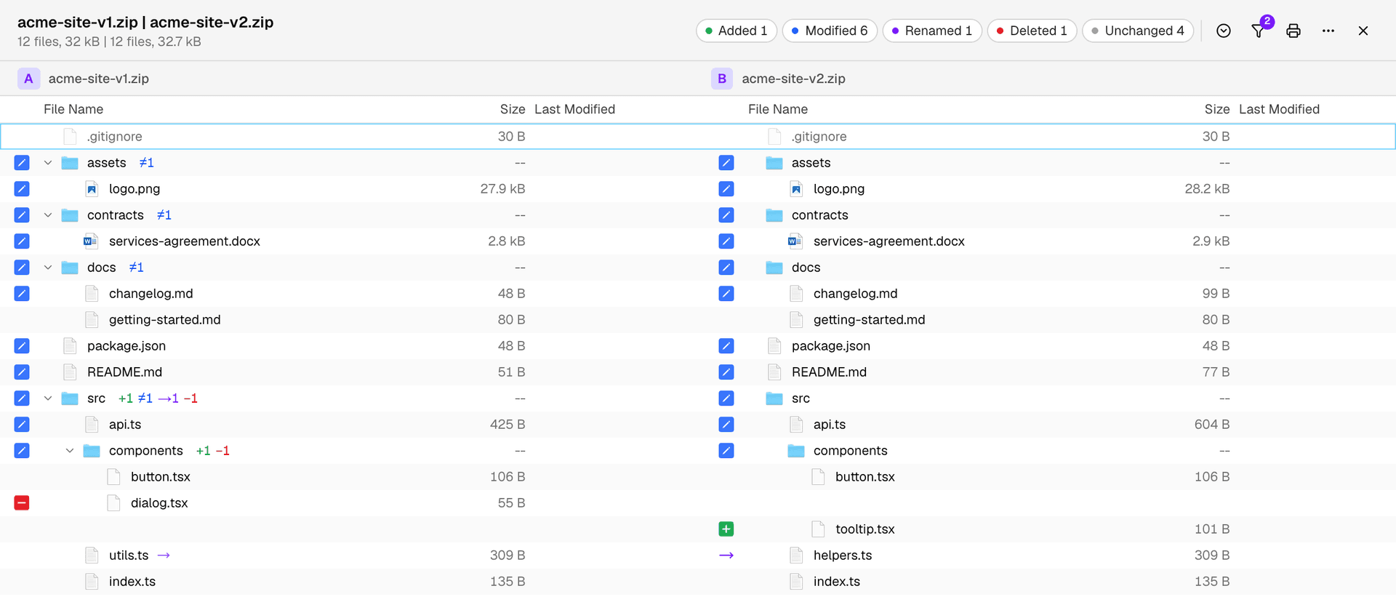This screenshot has height=610, width=1396.
Task: Click the print icon in header
Action: pyautogui.click(x=1293, y=31)
